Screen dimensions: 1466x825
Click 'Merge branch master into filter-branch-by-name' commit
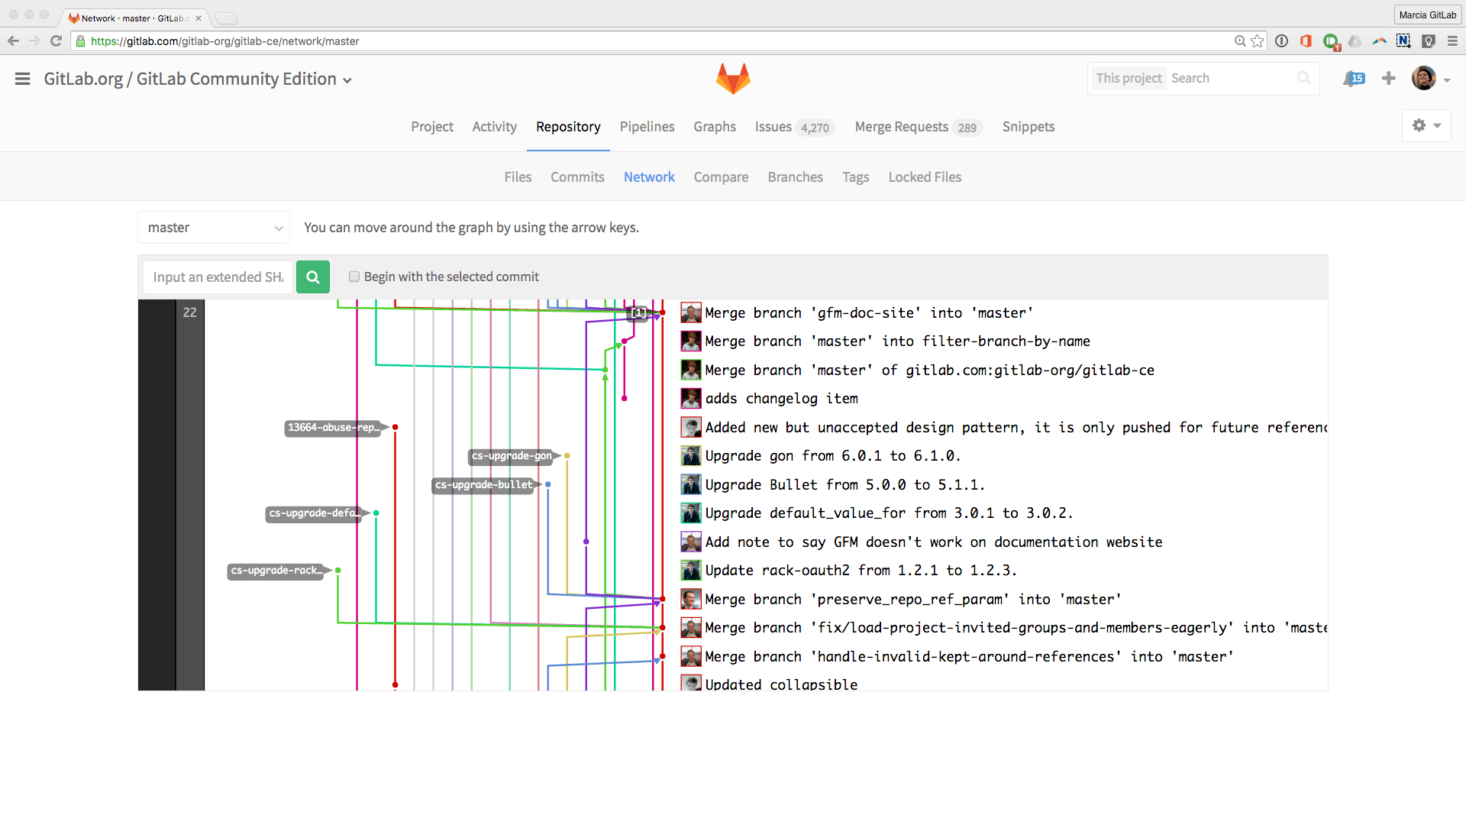(x=897, y=341)
